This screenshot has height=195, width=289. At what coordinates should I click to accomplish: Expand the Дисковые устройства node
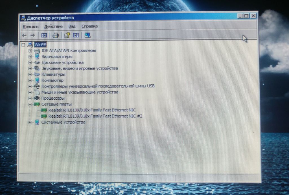tap(30, 63)
